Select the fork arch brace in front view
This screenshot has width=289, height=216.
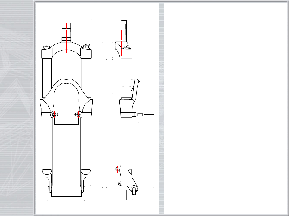(67, 82)
